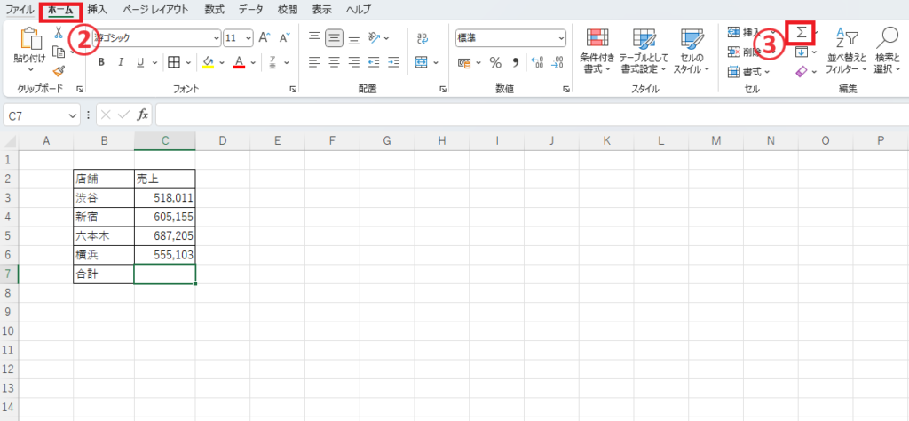The image size is (909, 421).
Task: Open the 配置 group dialog launcher
Action: point(443,90)
